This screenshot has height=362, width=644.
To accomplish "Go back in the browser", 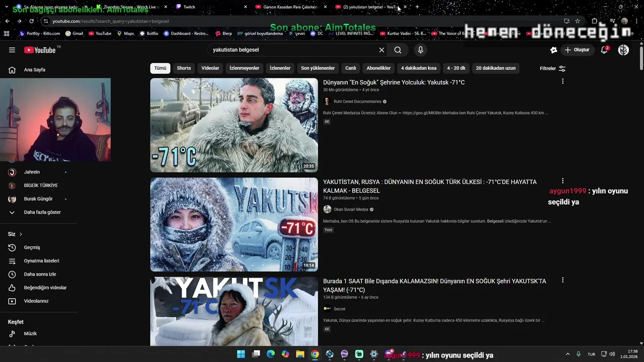I will point(7,21).
